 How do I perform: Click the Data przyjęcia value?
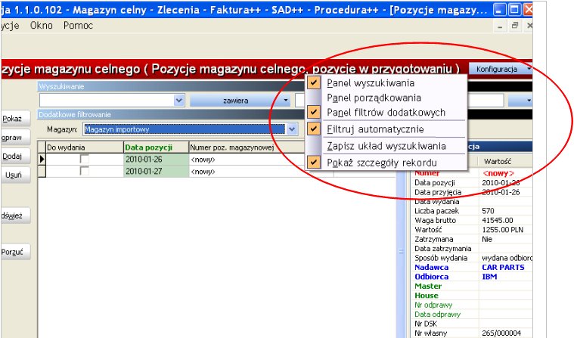click(501, 192)
